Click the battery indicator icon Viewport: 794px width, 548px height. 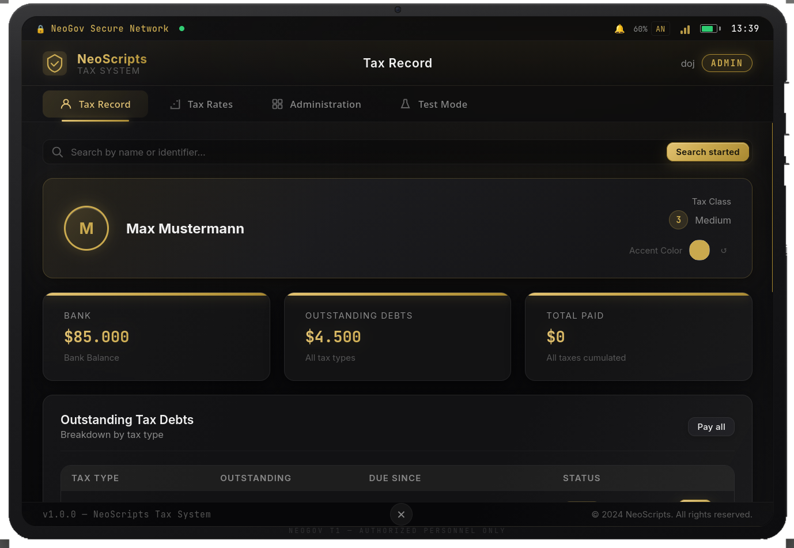[x=710, y=29]
